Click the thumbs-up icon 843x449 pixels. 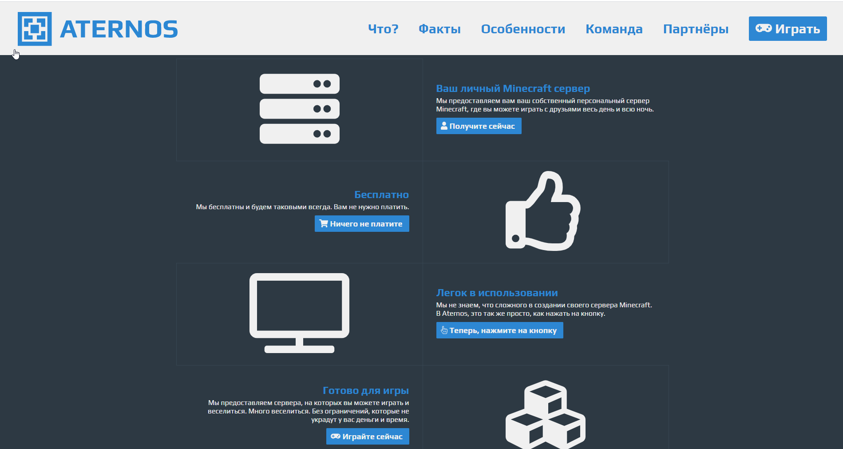coord(543,211)
